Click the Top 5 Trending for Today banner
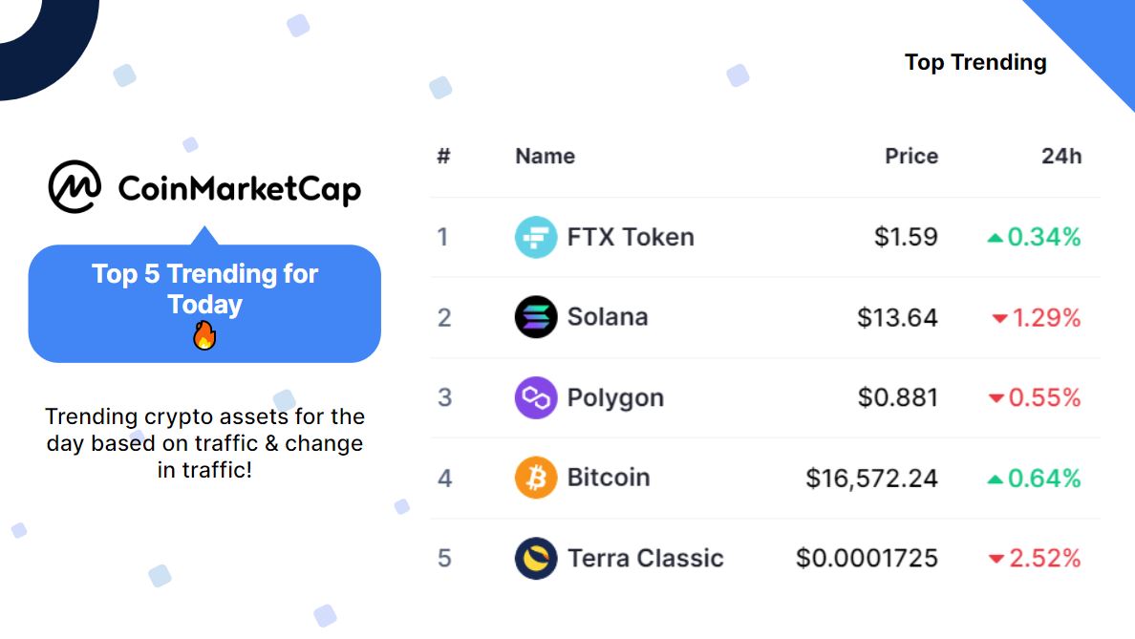The width and height of the screenshot is (1135, 639). pyautogui.click(x=204, y=290)
